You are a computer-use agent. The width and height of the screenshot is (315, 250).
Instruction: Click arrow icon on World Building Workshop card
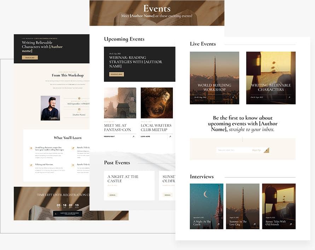233,97
